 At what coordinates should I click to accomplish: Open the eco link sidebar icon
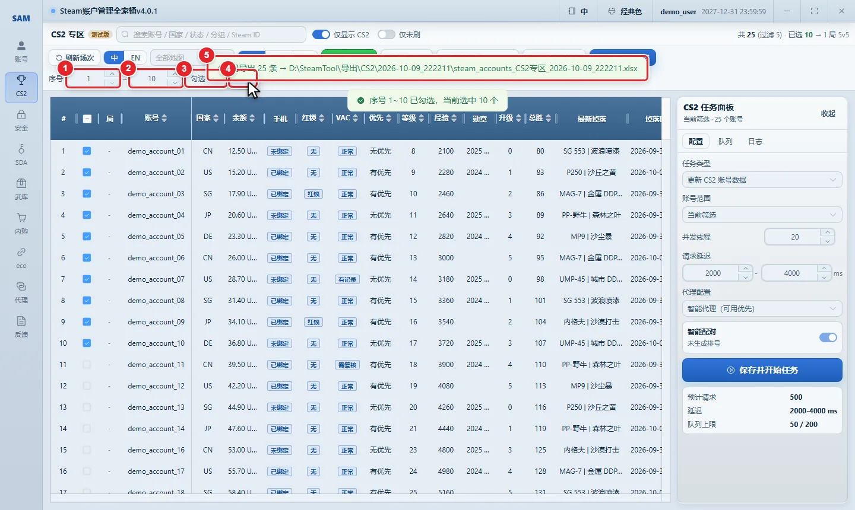click(x=21, y=258)
